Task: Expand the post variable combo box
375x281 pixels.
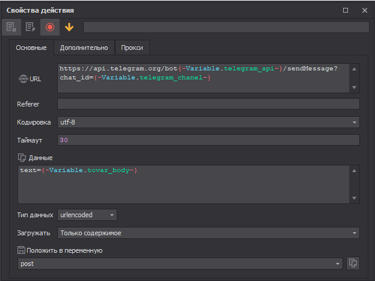Action: coord(338,264)
